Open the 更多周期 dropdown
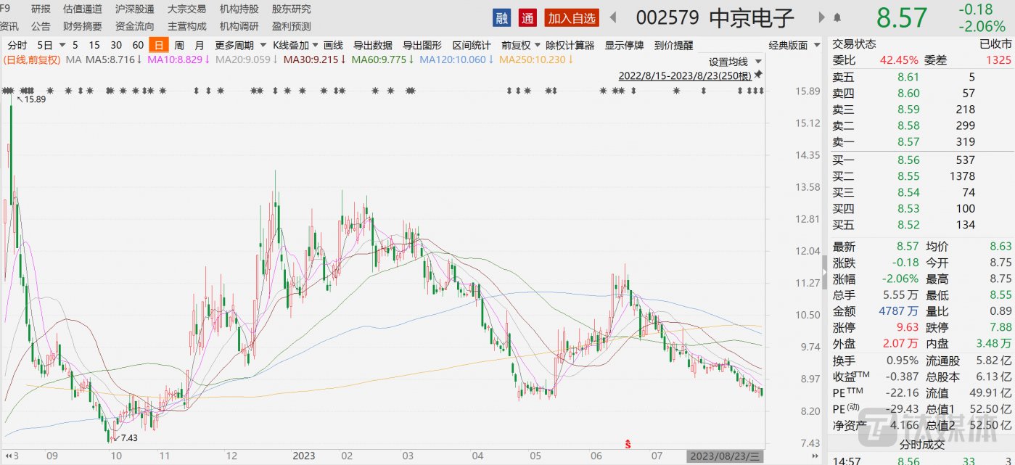 [x=239, y=45]
